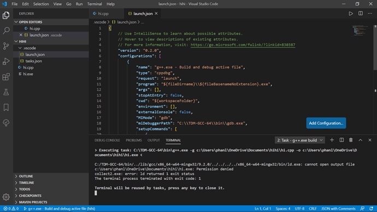Open the Test beaker view icon

[x=6, y=92]
